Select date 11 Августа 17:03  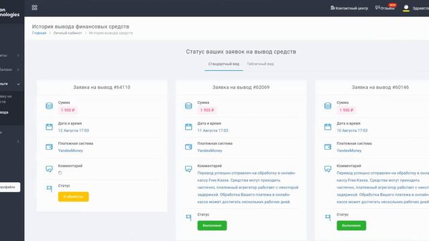(x=213, y=131)
